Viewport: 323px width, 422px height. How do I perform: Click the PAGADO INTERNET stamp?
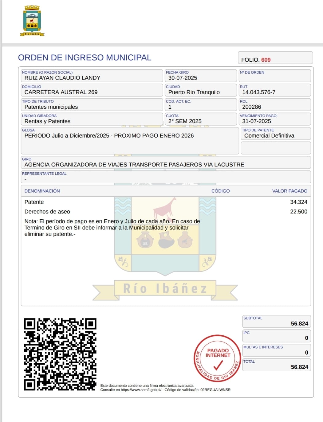[218, 358]
